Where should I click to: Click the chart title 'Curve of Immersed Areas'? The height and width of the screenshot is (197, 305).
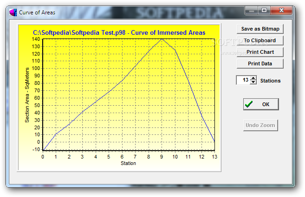pyautogui.click(x=168, y=32)
